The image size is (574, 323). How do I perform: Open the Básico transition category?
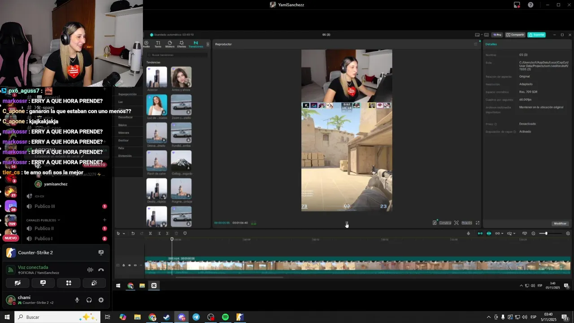tap(122, 125)
